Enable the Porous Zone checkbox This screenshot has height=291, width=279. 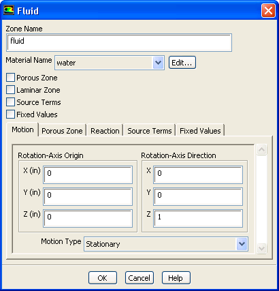click(11, 78)
